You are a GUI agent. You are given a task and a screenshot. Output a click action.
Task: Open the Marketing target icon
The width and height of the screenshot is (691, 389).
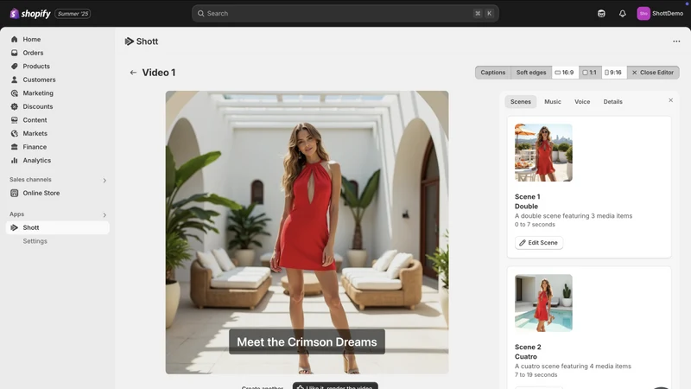15,93
